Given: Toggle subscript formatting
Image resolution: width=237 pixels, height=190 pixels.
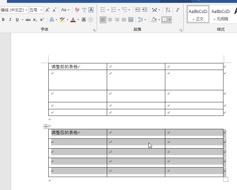Looking at the screenshot, I should [x=35, y=20].
